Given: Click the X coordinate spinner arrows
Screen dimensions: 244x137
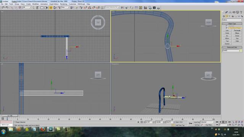Looking at the screenshot, I should coord(153,122).
